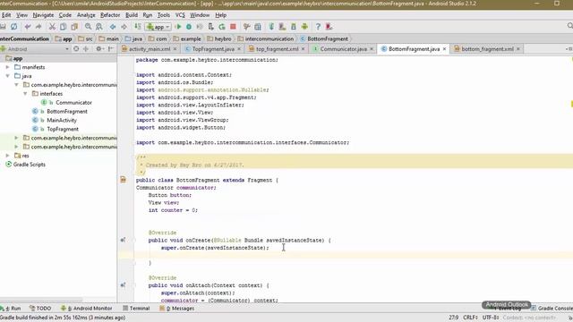The height and width of the screenshot is (322, 573).
Task: Switch to TopFragment.java tab
Action: (x=213, y=49)
